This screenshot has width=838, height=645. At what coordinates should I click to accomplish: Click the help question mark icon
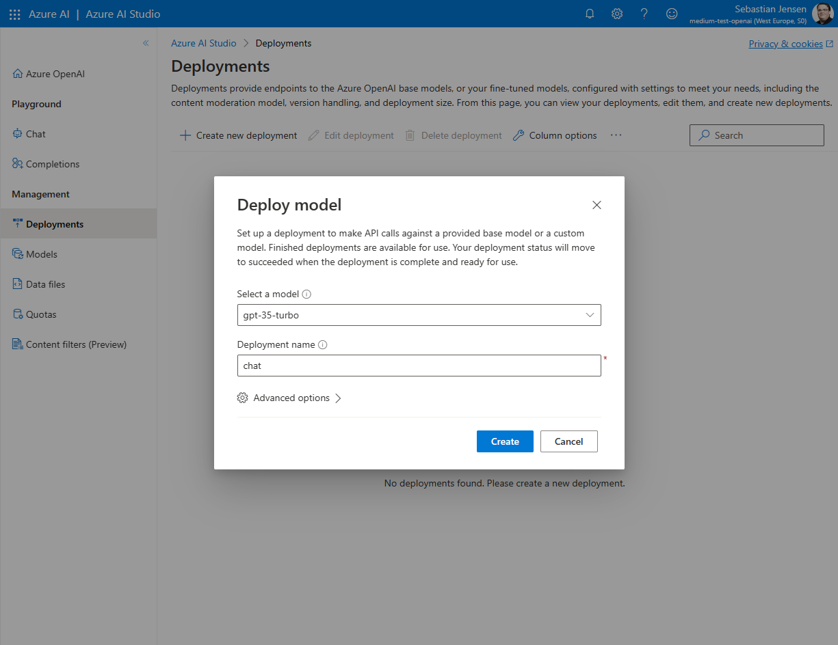click(644, 14)
